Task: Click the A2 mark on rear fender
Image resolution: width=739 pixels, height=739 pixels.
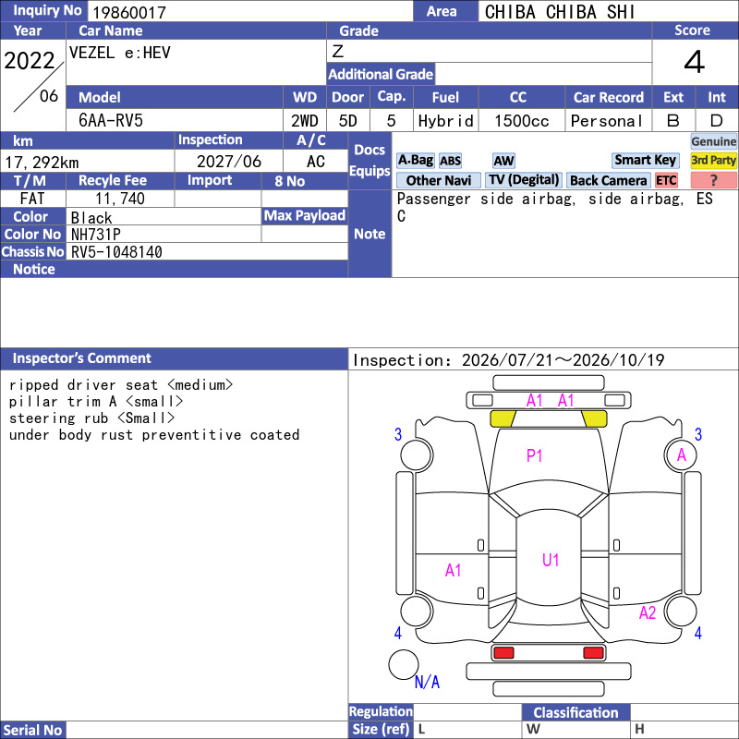Action: (x=648, y=612)
